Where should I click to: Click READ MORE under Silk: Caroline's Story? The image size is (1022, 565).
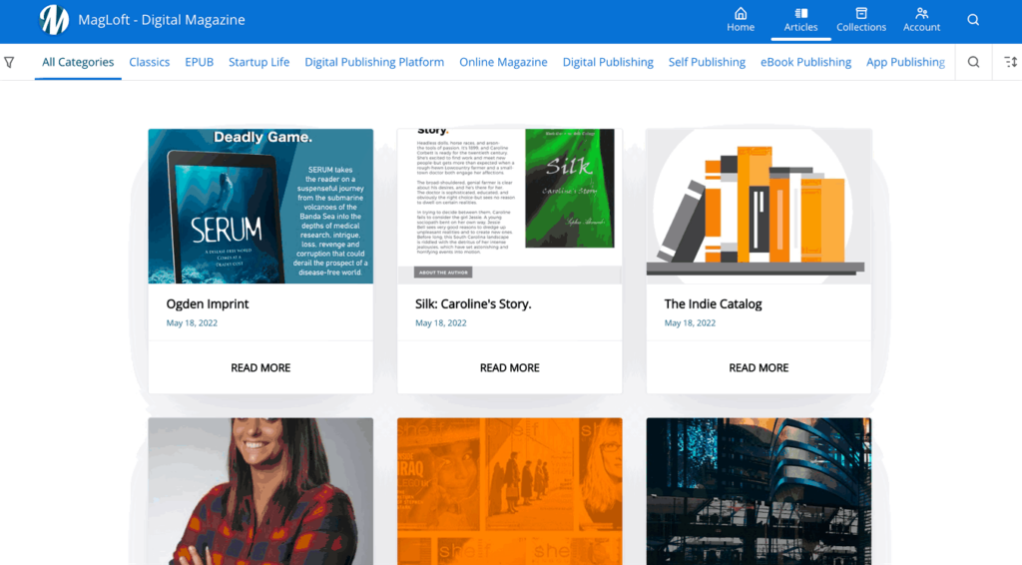510,367
